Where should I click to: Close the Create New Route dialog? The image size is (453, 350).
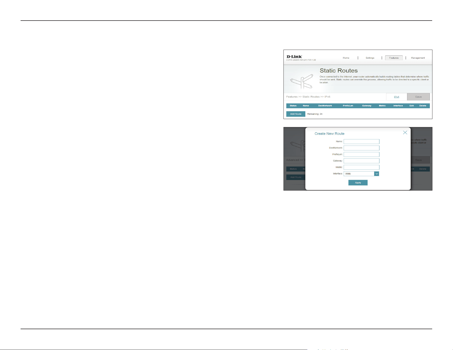(405, 132)
